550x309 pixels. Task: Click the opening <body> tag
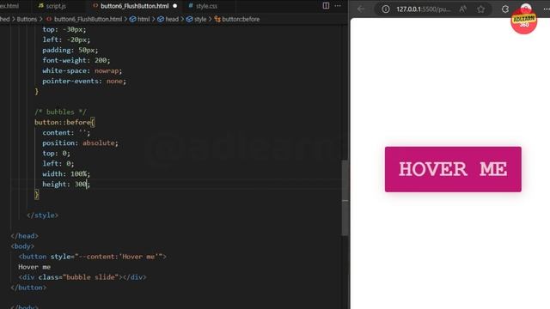click(22, 246)
